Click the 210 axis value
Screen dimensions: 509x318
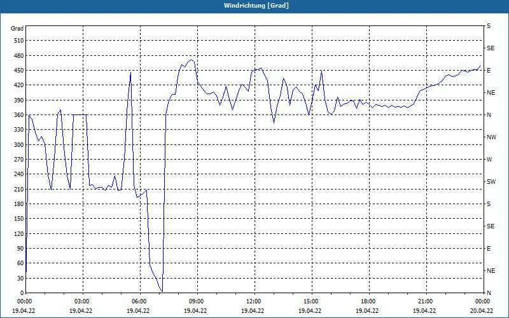tap(19, 189)
